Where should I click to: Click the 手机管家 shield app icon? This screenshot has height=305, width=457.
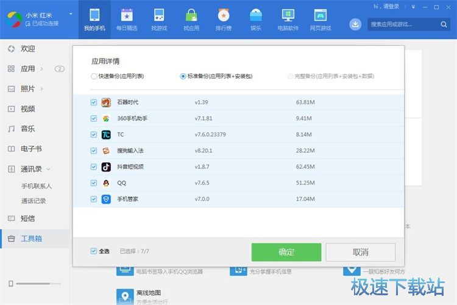(x=106, y=199)
